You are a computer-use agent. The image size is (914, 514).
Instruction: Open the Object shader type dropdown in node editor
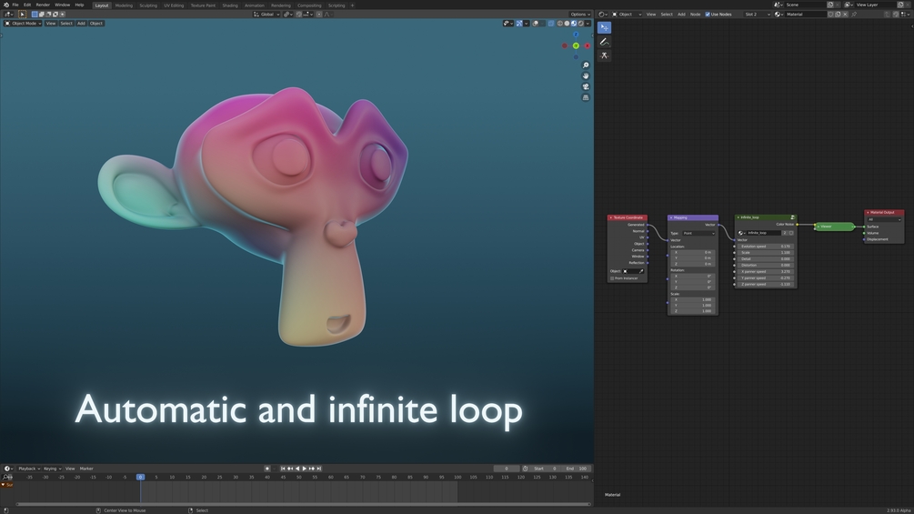tap(627, 14)
